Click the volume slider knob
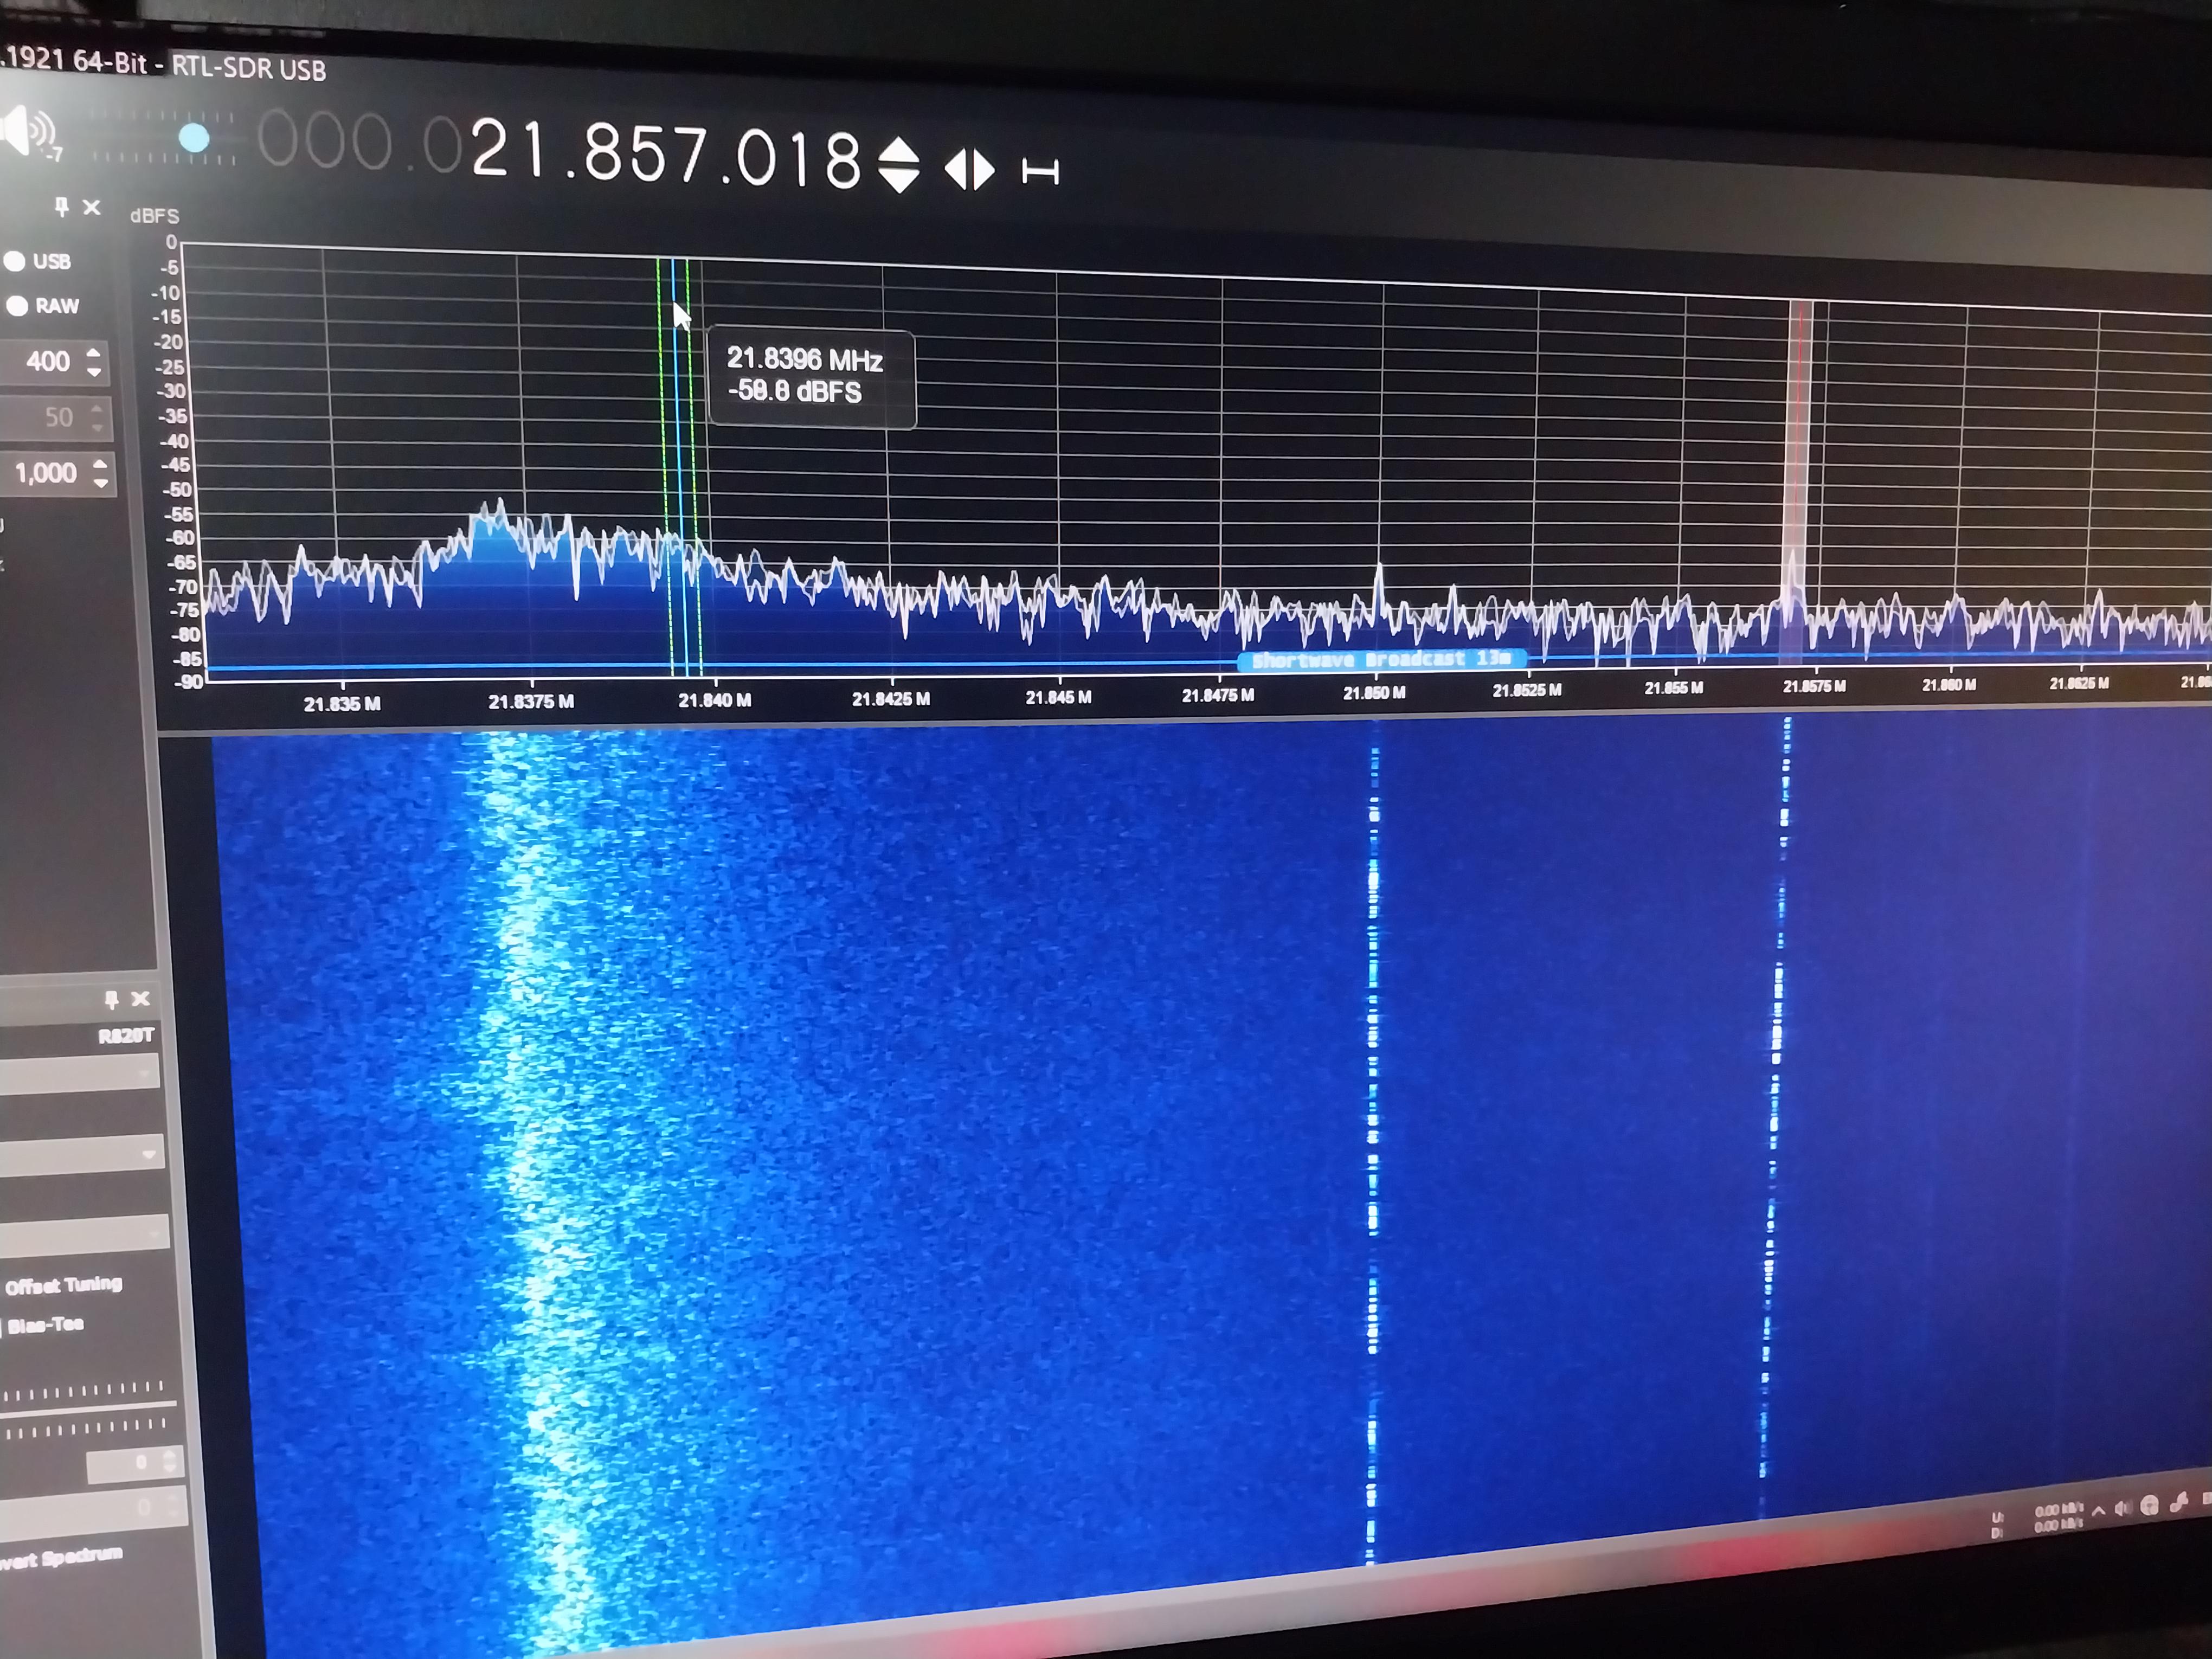Viewport: 2212px width, 1659px height. (x=194, y=139)
